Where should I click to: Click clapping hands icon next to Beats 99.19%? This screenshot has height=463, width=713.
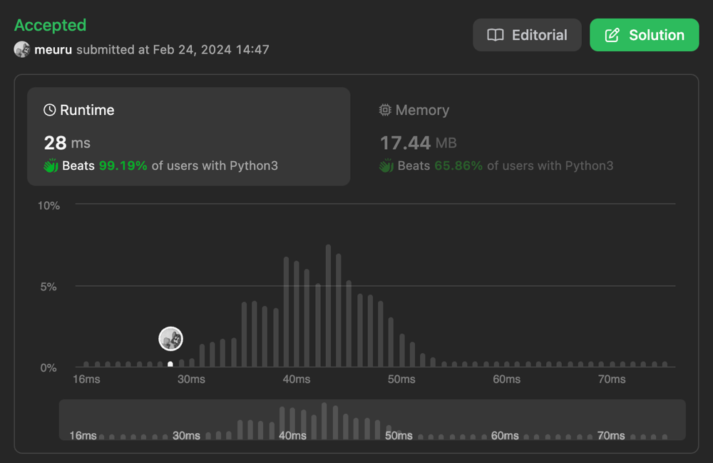point(51,166)
